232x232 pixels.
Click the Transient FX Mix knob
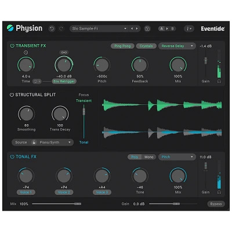click(x=178, y=65)
